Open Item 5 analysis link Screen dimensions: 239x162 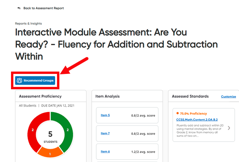105,115
